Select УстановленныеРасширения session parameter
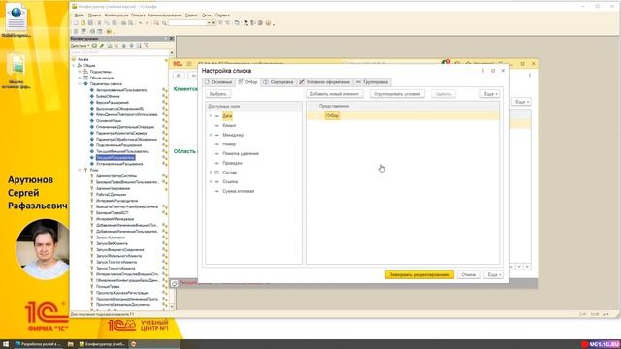The image size is (621, 349). [x=119, y=164]
